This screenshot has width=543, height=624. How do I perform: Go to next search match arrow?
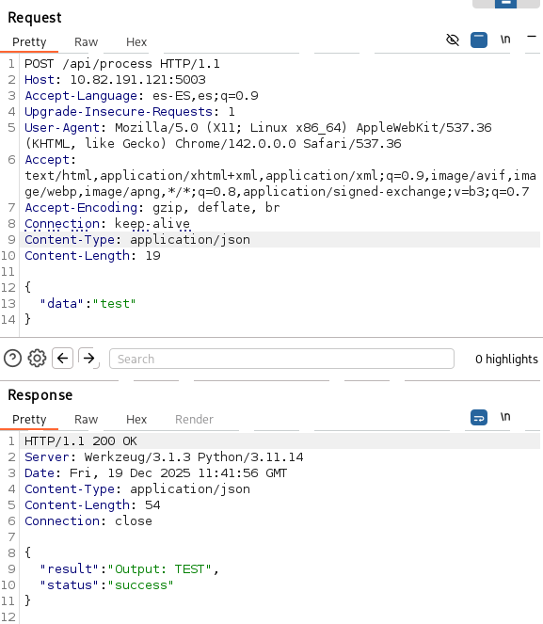click(x=89, y=359)
